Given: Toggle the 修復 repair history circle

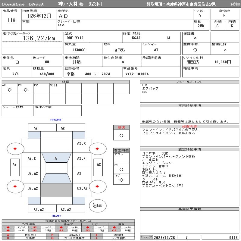Looking at the screenshot, I should 121,136.
